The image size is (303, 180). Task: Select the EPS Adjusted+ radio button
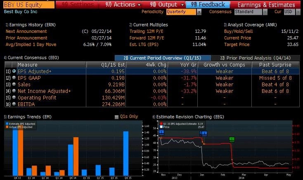pyautogui.click(x=14, y=71)
